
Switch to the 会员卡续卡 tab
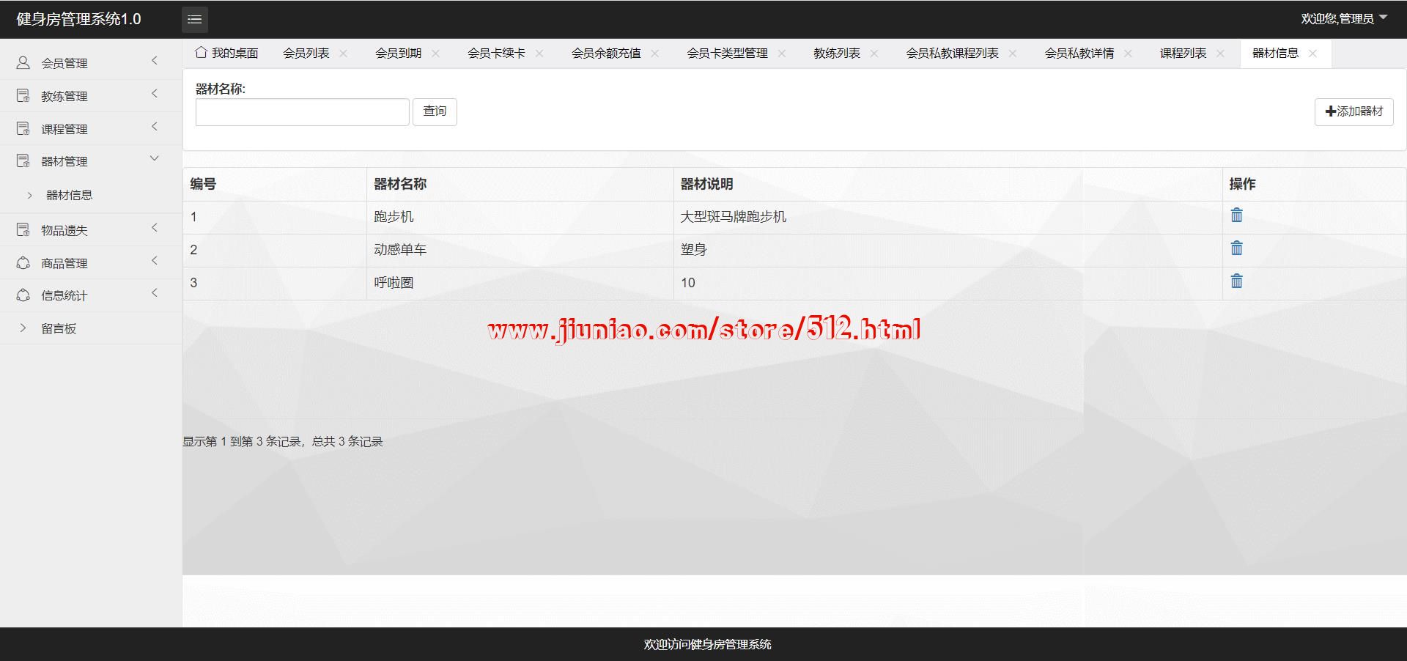[x=497, y=53]
